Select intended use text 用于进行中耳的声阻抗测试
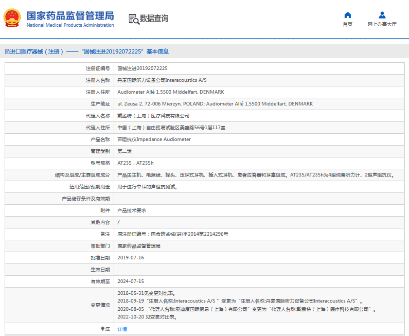 [147, 187]
